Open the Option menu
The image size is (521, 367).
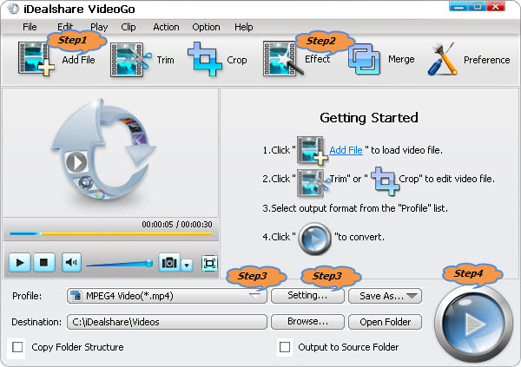(206, 27)
